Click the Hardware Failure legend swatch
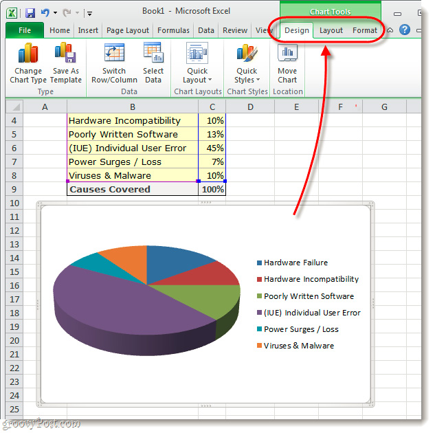Image resolution: width=435 pixels, height=433 pixels. click(x=259, y=263)
